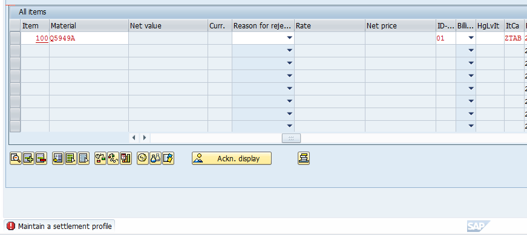Viewport: 527px width, 235px height.
Task: Open the item structure hierarchy icon
Action: tap(113, 158)
